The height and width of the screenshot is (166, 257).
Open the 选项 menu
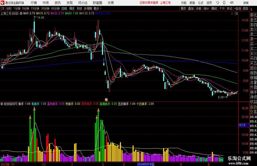coord(209,3)
